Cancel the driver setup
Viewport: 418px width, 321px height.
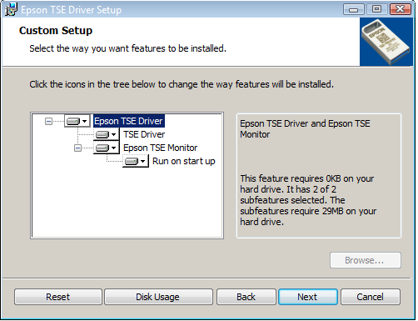click(371, 297)
